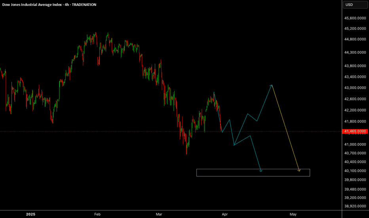Image resolution: width=369 pixels, height=218 pixels.
Task: Click the 38,920.0000 price axis label
Action: [355, 206]
